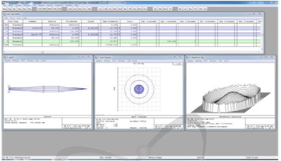Open Edit menu in Lens Data Editor
Viewport: 281px width, 161px height.
(6, 18)
